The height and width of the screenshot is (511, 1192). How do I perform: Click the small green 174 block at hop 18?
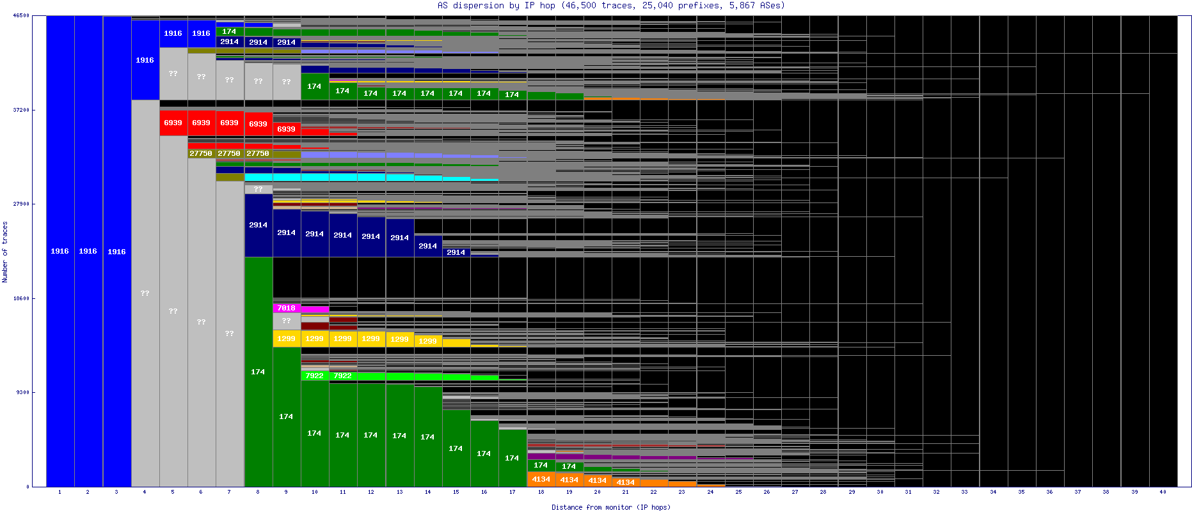[x=541, y=465]
